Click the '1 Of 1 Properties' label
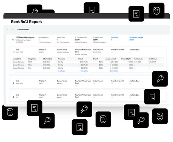Screen dimensions: 173x142 click(x=23, y=30)
